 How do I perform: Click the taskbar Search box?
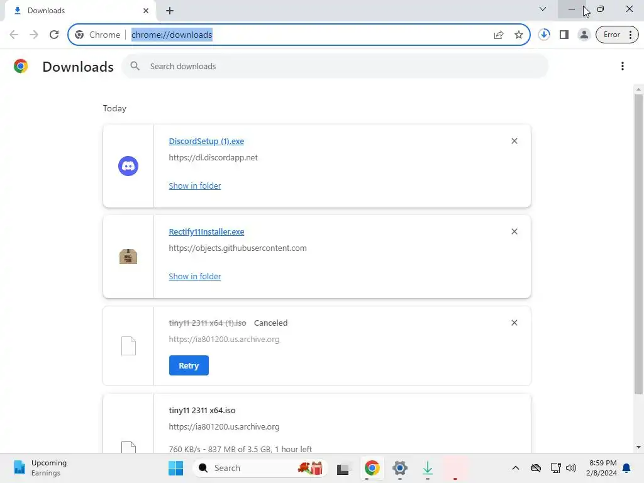point(260,468)
